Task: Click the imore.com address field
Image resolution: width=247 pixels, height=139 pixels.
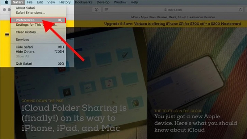Action: (173, 10)
